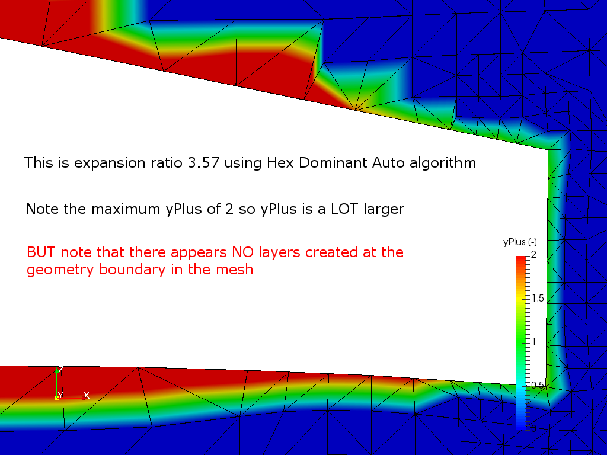Click the legend value 1.5
The image size is (607, 455).
(x=538, y=299)
